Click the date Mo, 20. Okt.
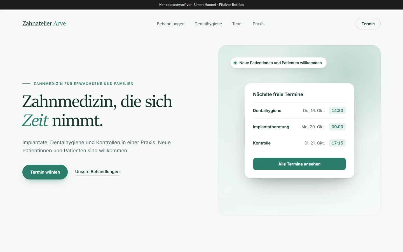 point(313,127)
